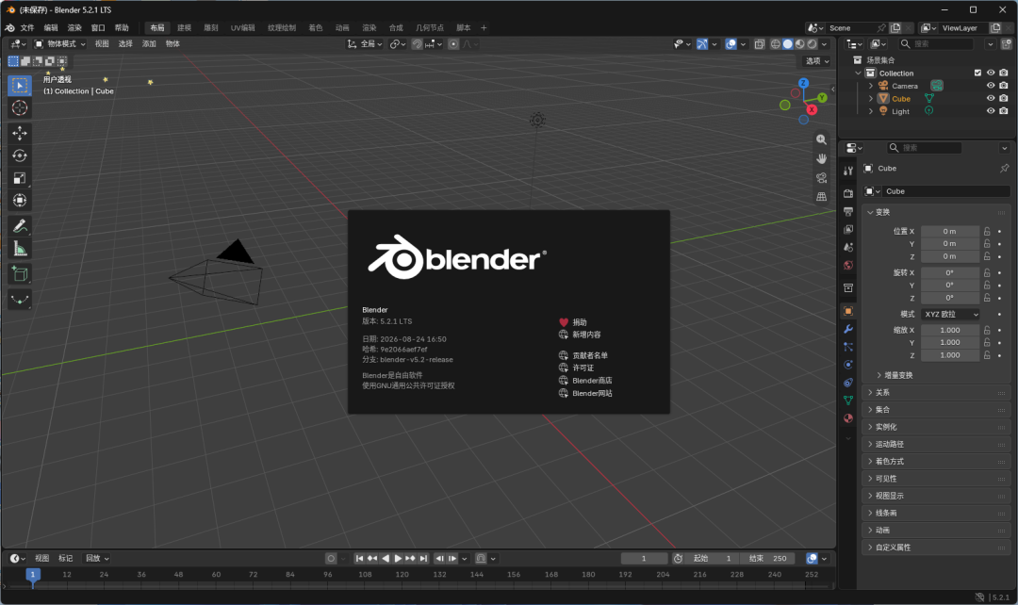Open the Tool properties tab
Screen dimensions: 1018x605
point(848,171)
